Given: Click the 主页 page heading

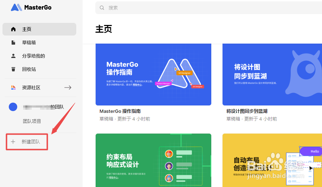Looking at the screenshot, I should [104, 29].
